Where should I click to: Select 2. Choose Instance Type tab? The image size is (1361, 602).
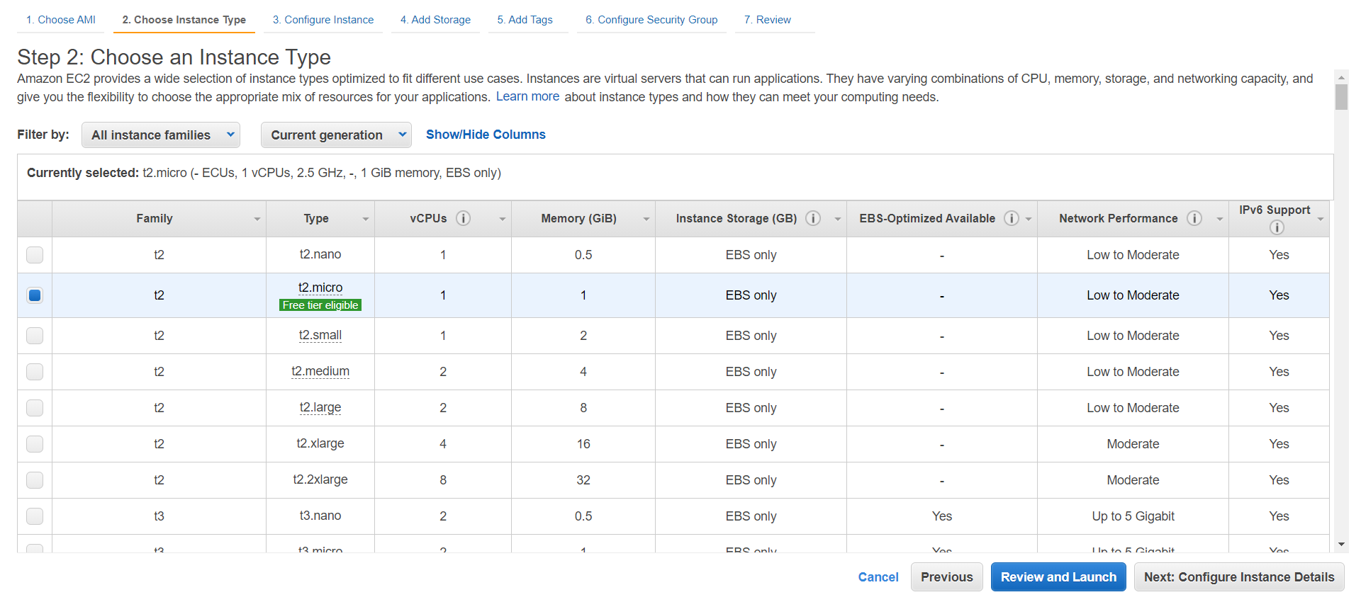coord(184,20)
